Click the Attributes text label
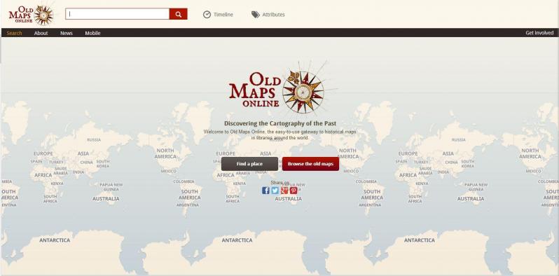The height and width of the screenshot is (276, 559). 273,15
